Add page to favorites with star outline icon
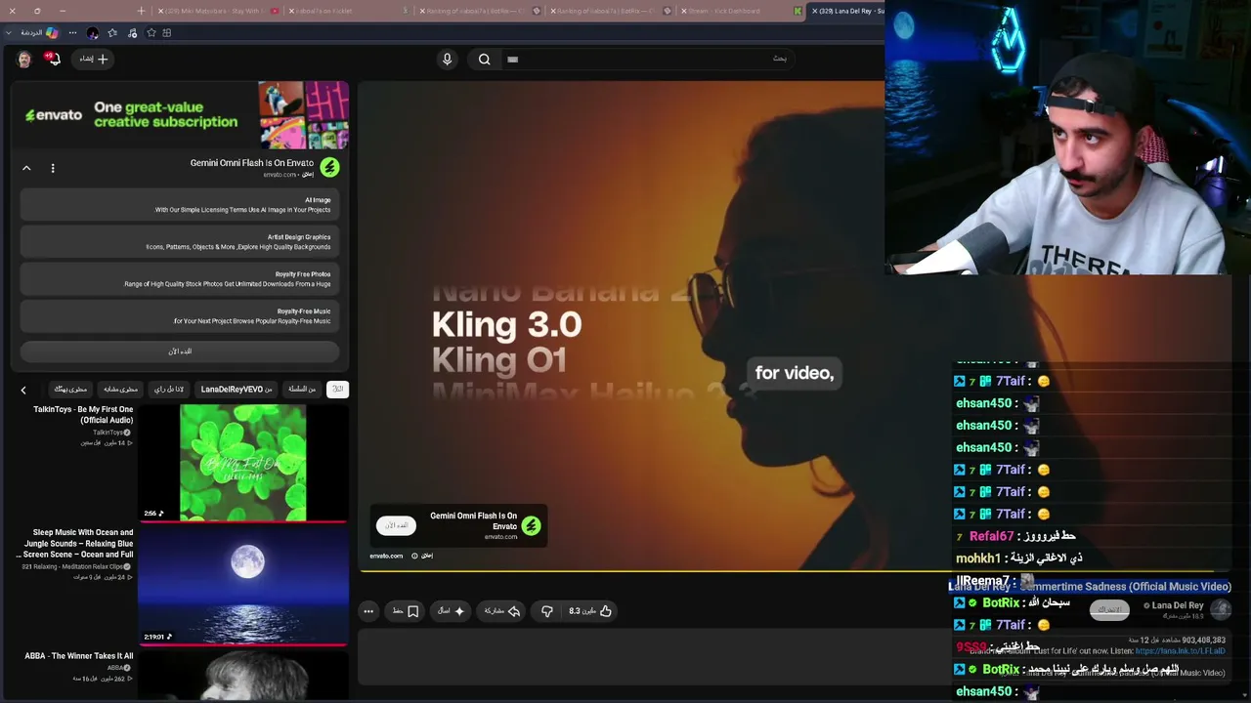The image size is (1251, 703). click(151, 33)
